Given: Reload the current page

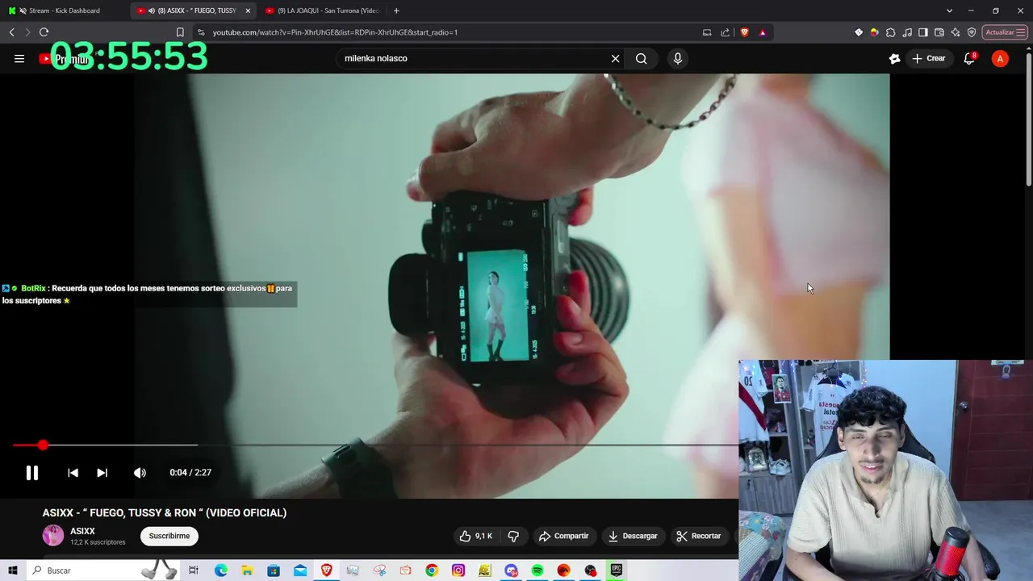Looking at the screenshot, I should click(44, 32).
